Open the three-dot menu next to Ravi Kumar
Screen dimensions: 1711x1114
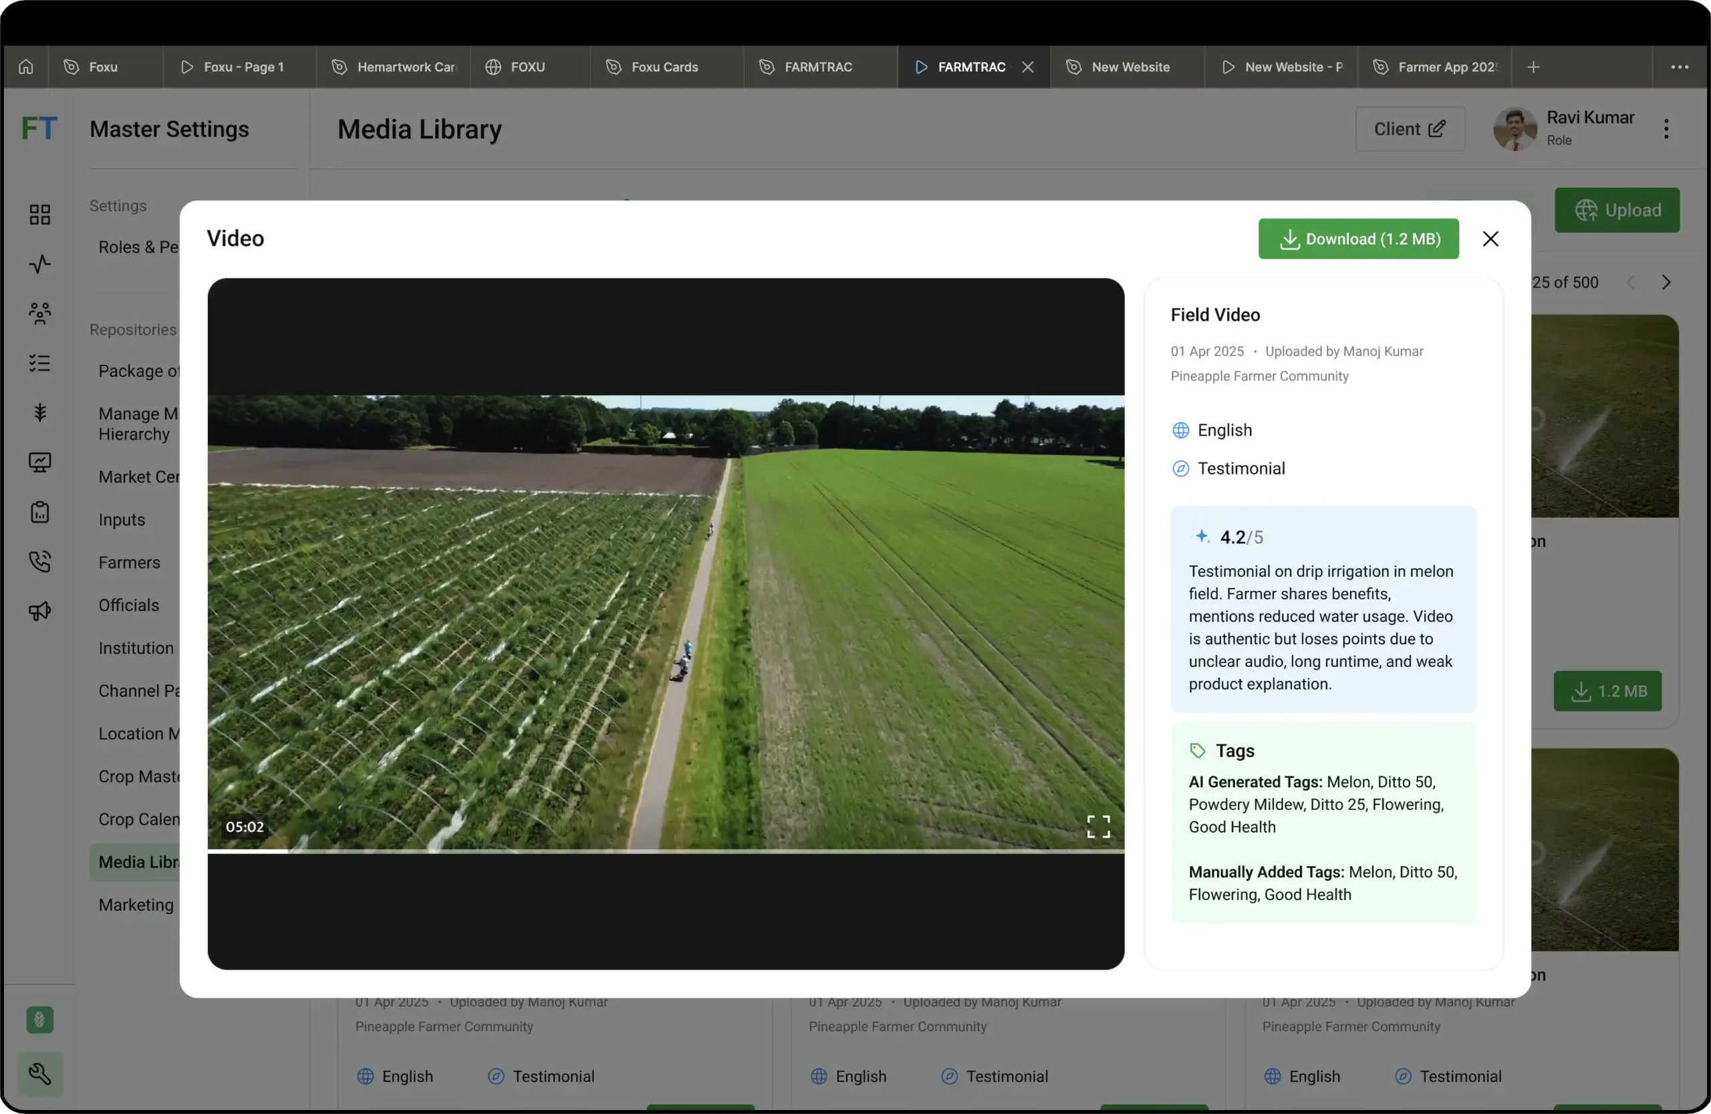click(x=1666, y=130)
